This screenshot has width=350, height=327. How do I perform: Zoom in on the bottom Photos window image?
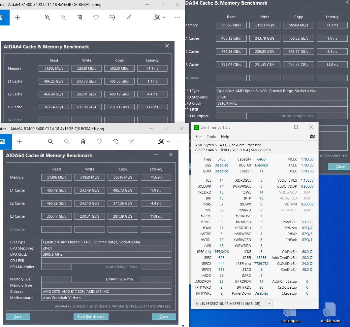pyautogui.click(x=51, y=141)
